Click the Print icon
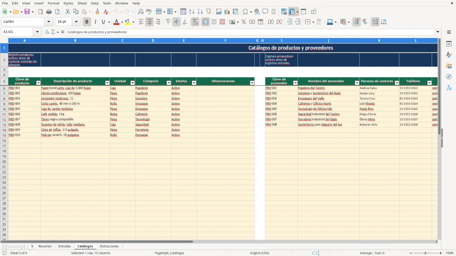This screenshot has width=456, height=256. coord(49,12)
